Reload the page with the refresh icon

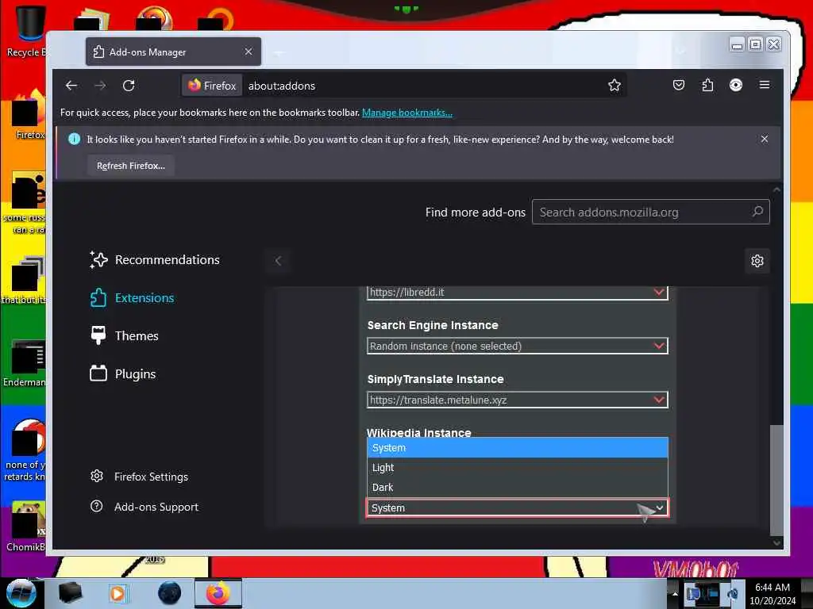coord(129,86)
